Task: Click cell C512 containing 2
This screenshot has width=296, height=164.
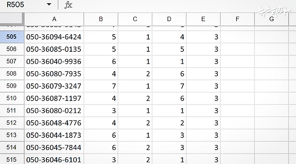Action: pos(135,123)
